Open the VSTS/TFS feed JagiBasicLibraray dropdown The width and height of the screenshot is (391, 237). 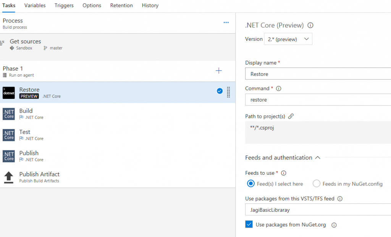[318, 210]
